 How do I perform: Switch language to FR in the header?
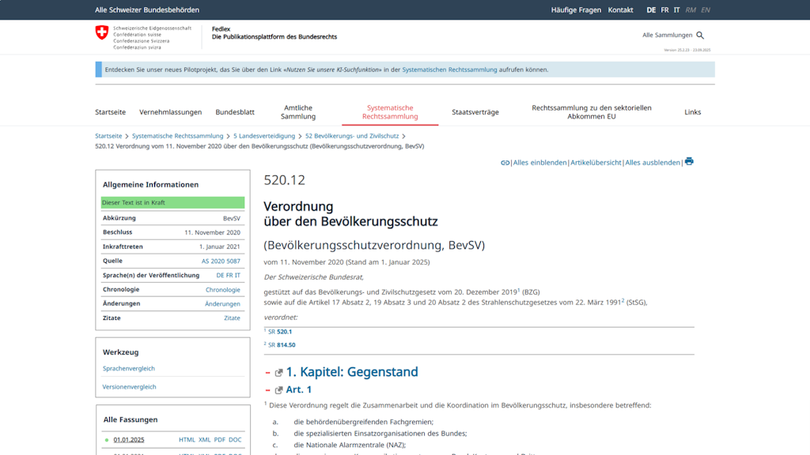[664, 9]
